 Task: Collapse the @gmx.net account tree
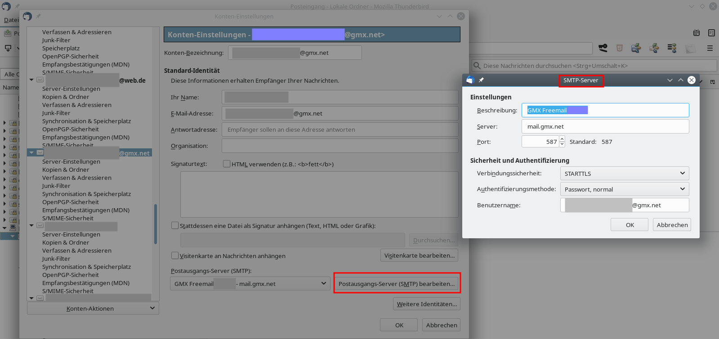tap(31, 153)
